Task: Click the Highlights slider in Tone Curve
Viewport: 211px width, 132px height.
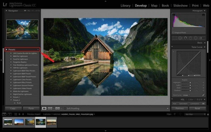Action: (x=190, y=82)
